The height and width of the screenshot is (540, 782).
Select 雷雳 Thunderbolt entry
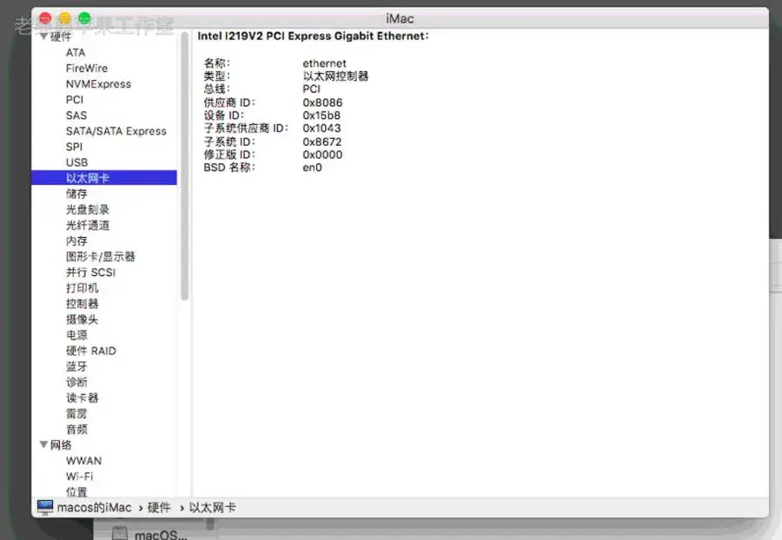click(x=76, y=413)
